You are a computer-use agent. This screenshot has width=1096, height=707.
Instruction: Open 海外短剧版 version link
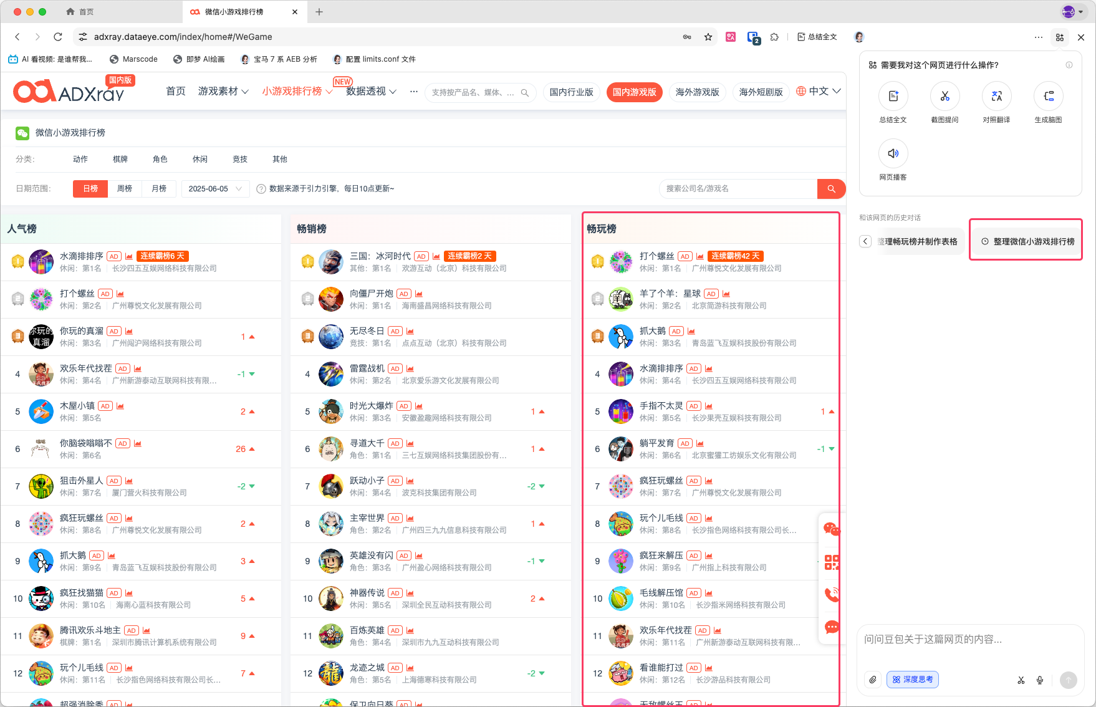761,92
